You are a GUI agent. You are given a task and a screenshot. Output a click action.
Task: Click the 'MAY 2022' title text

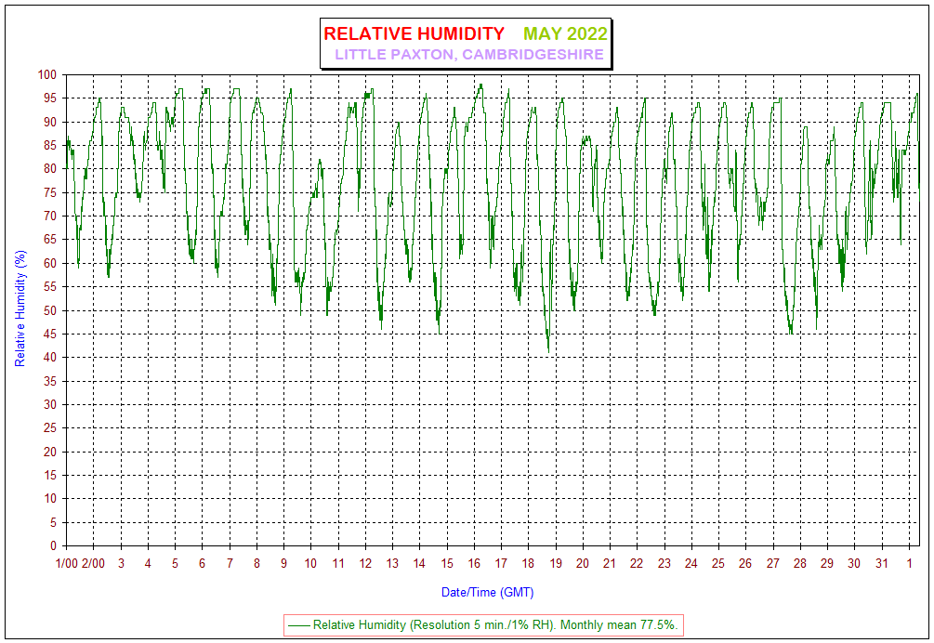click(x=565, y=33)
